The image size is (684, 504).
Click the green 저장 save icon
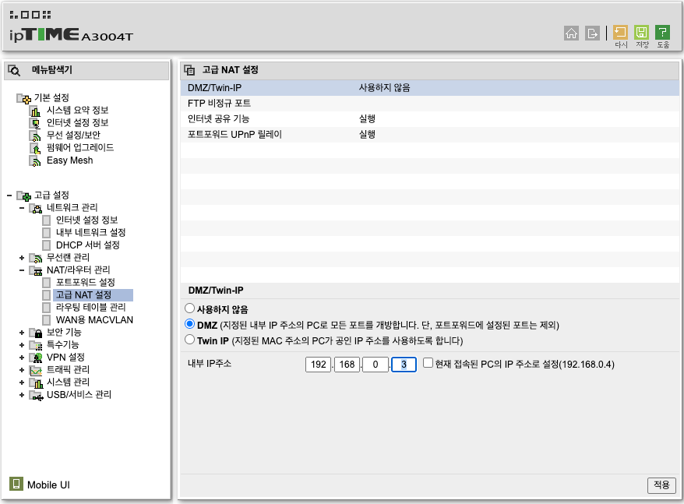[641, 32]
